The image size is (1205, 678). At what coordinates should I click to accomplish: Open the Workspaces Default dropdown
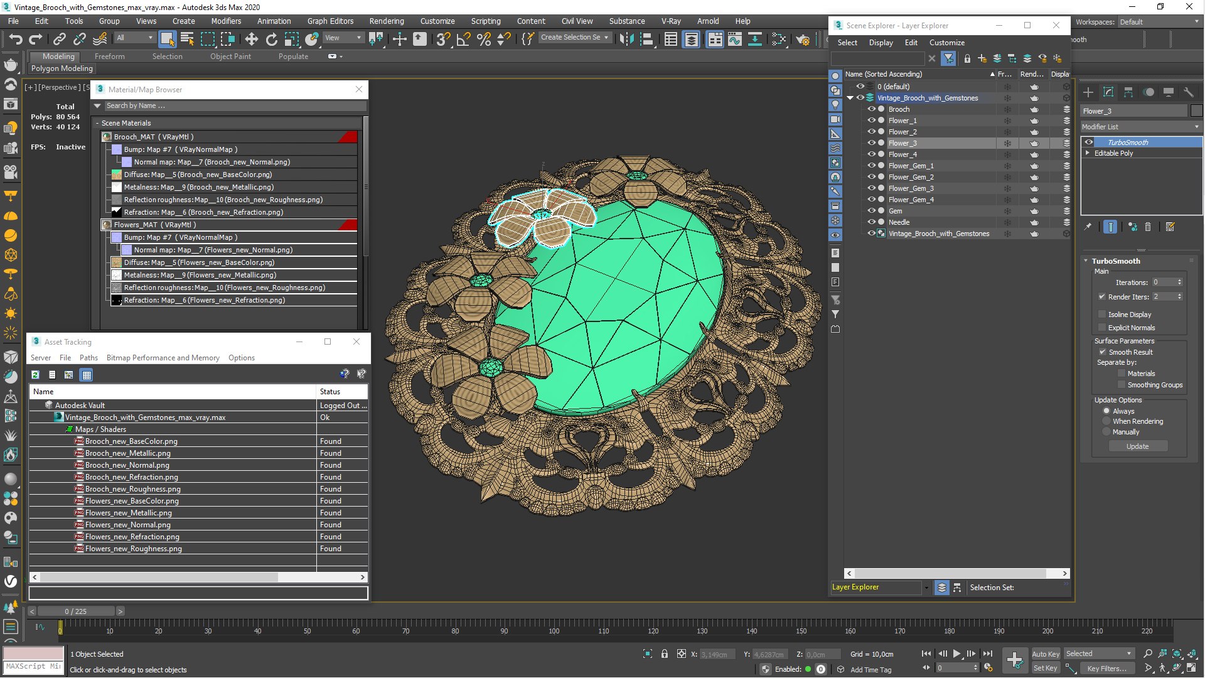[1159, 21]
